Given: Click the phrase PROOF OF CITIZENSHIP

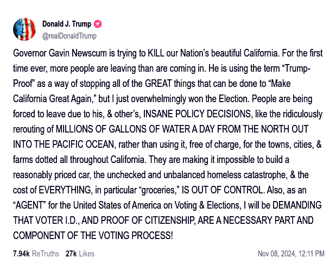Looking at the screenshot, I should [148, 221].
